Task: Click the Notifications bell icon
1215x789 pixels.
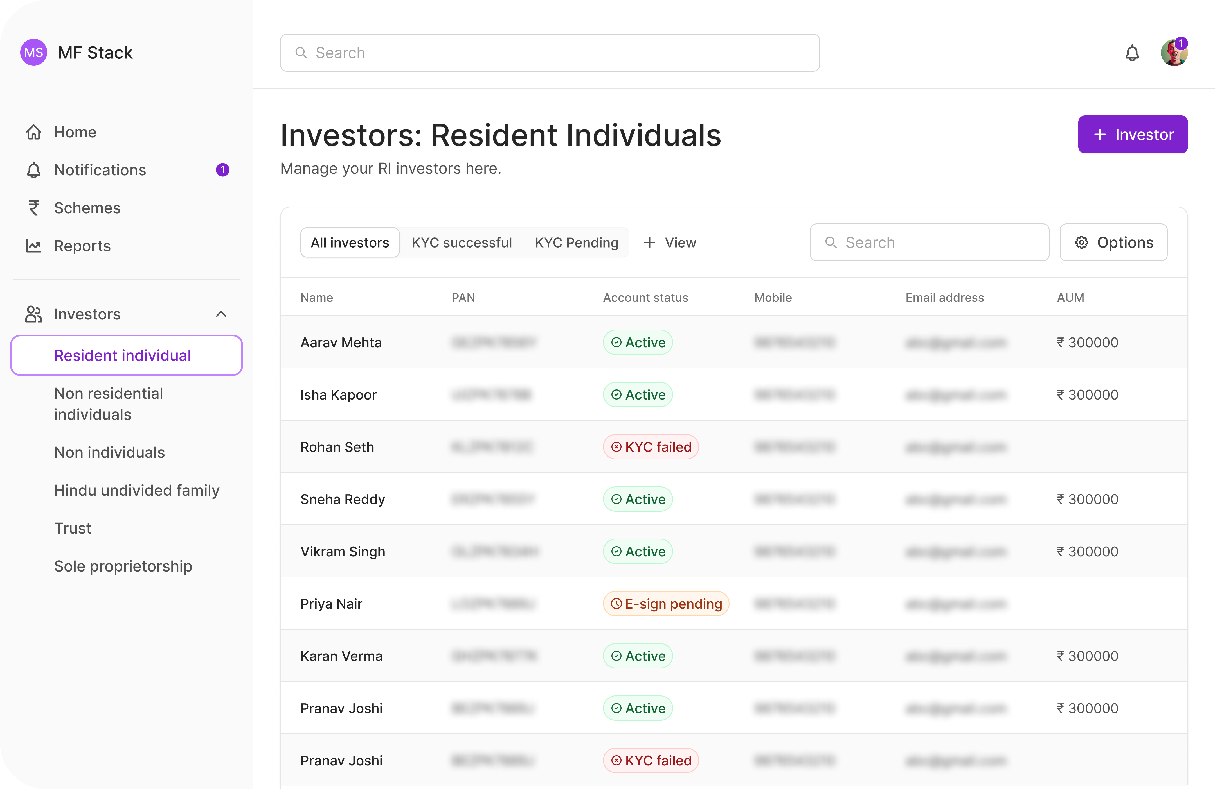Action: 1133,52
